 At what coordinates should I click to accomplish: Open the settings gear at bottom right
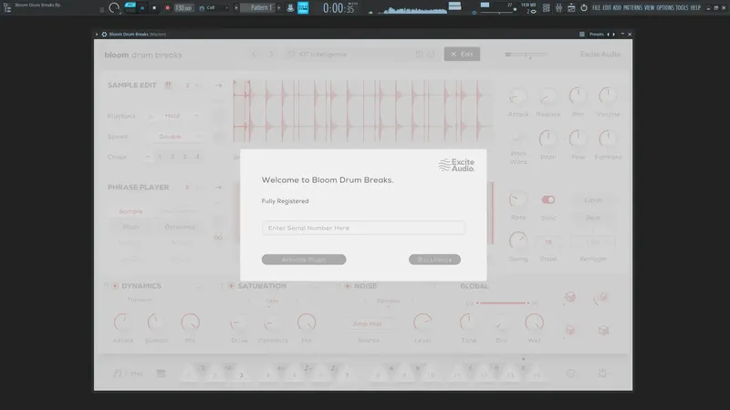click(602, 374)
